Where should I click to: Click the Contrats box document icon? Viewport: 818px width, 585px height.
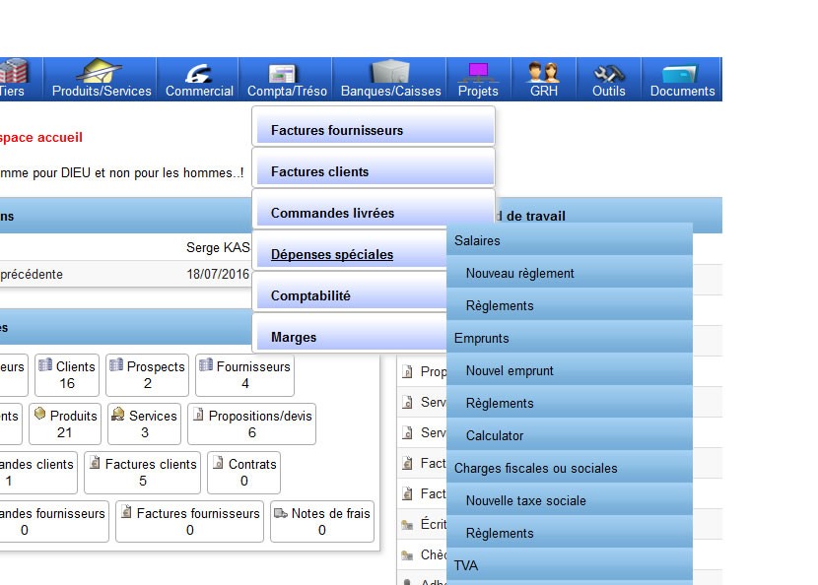[x=218, y=463]
